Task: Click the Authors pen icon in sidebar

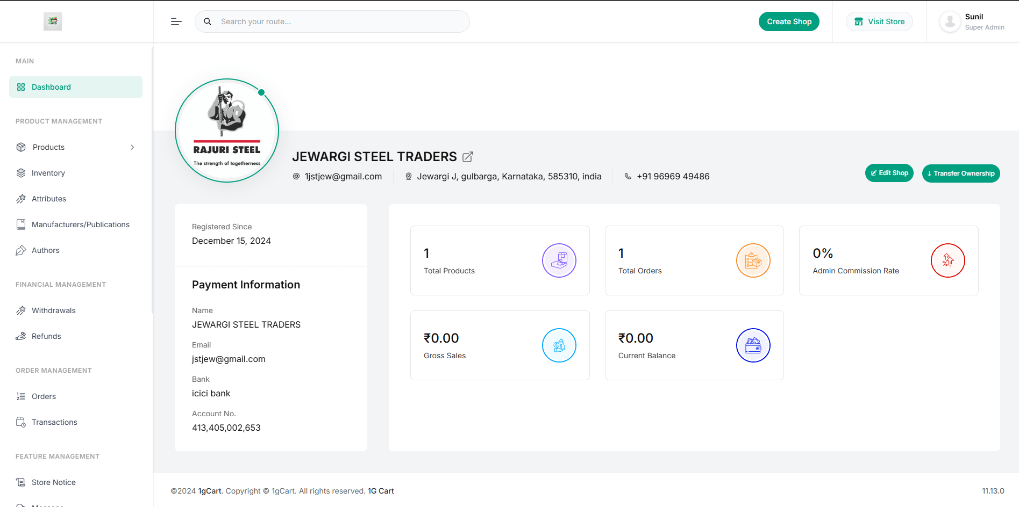Action: 21,250
